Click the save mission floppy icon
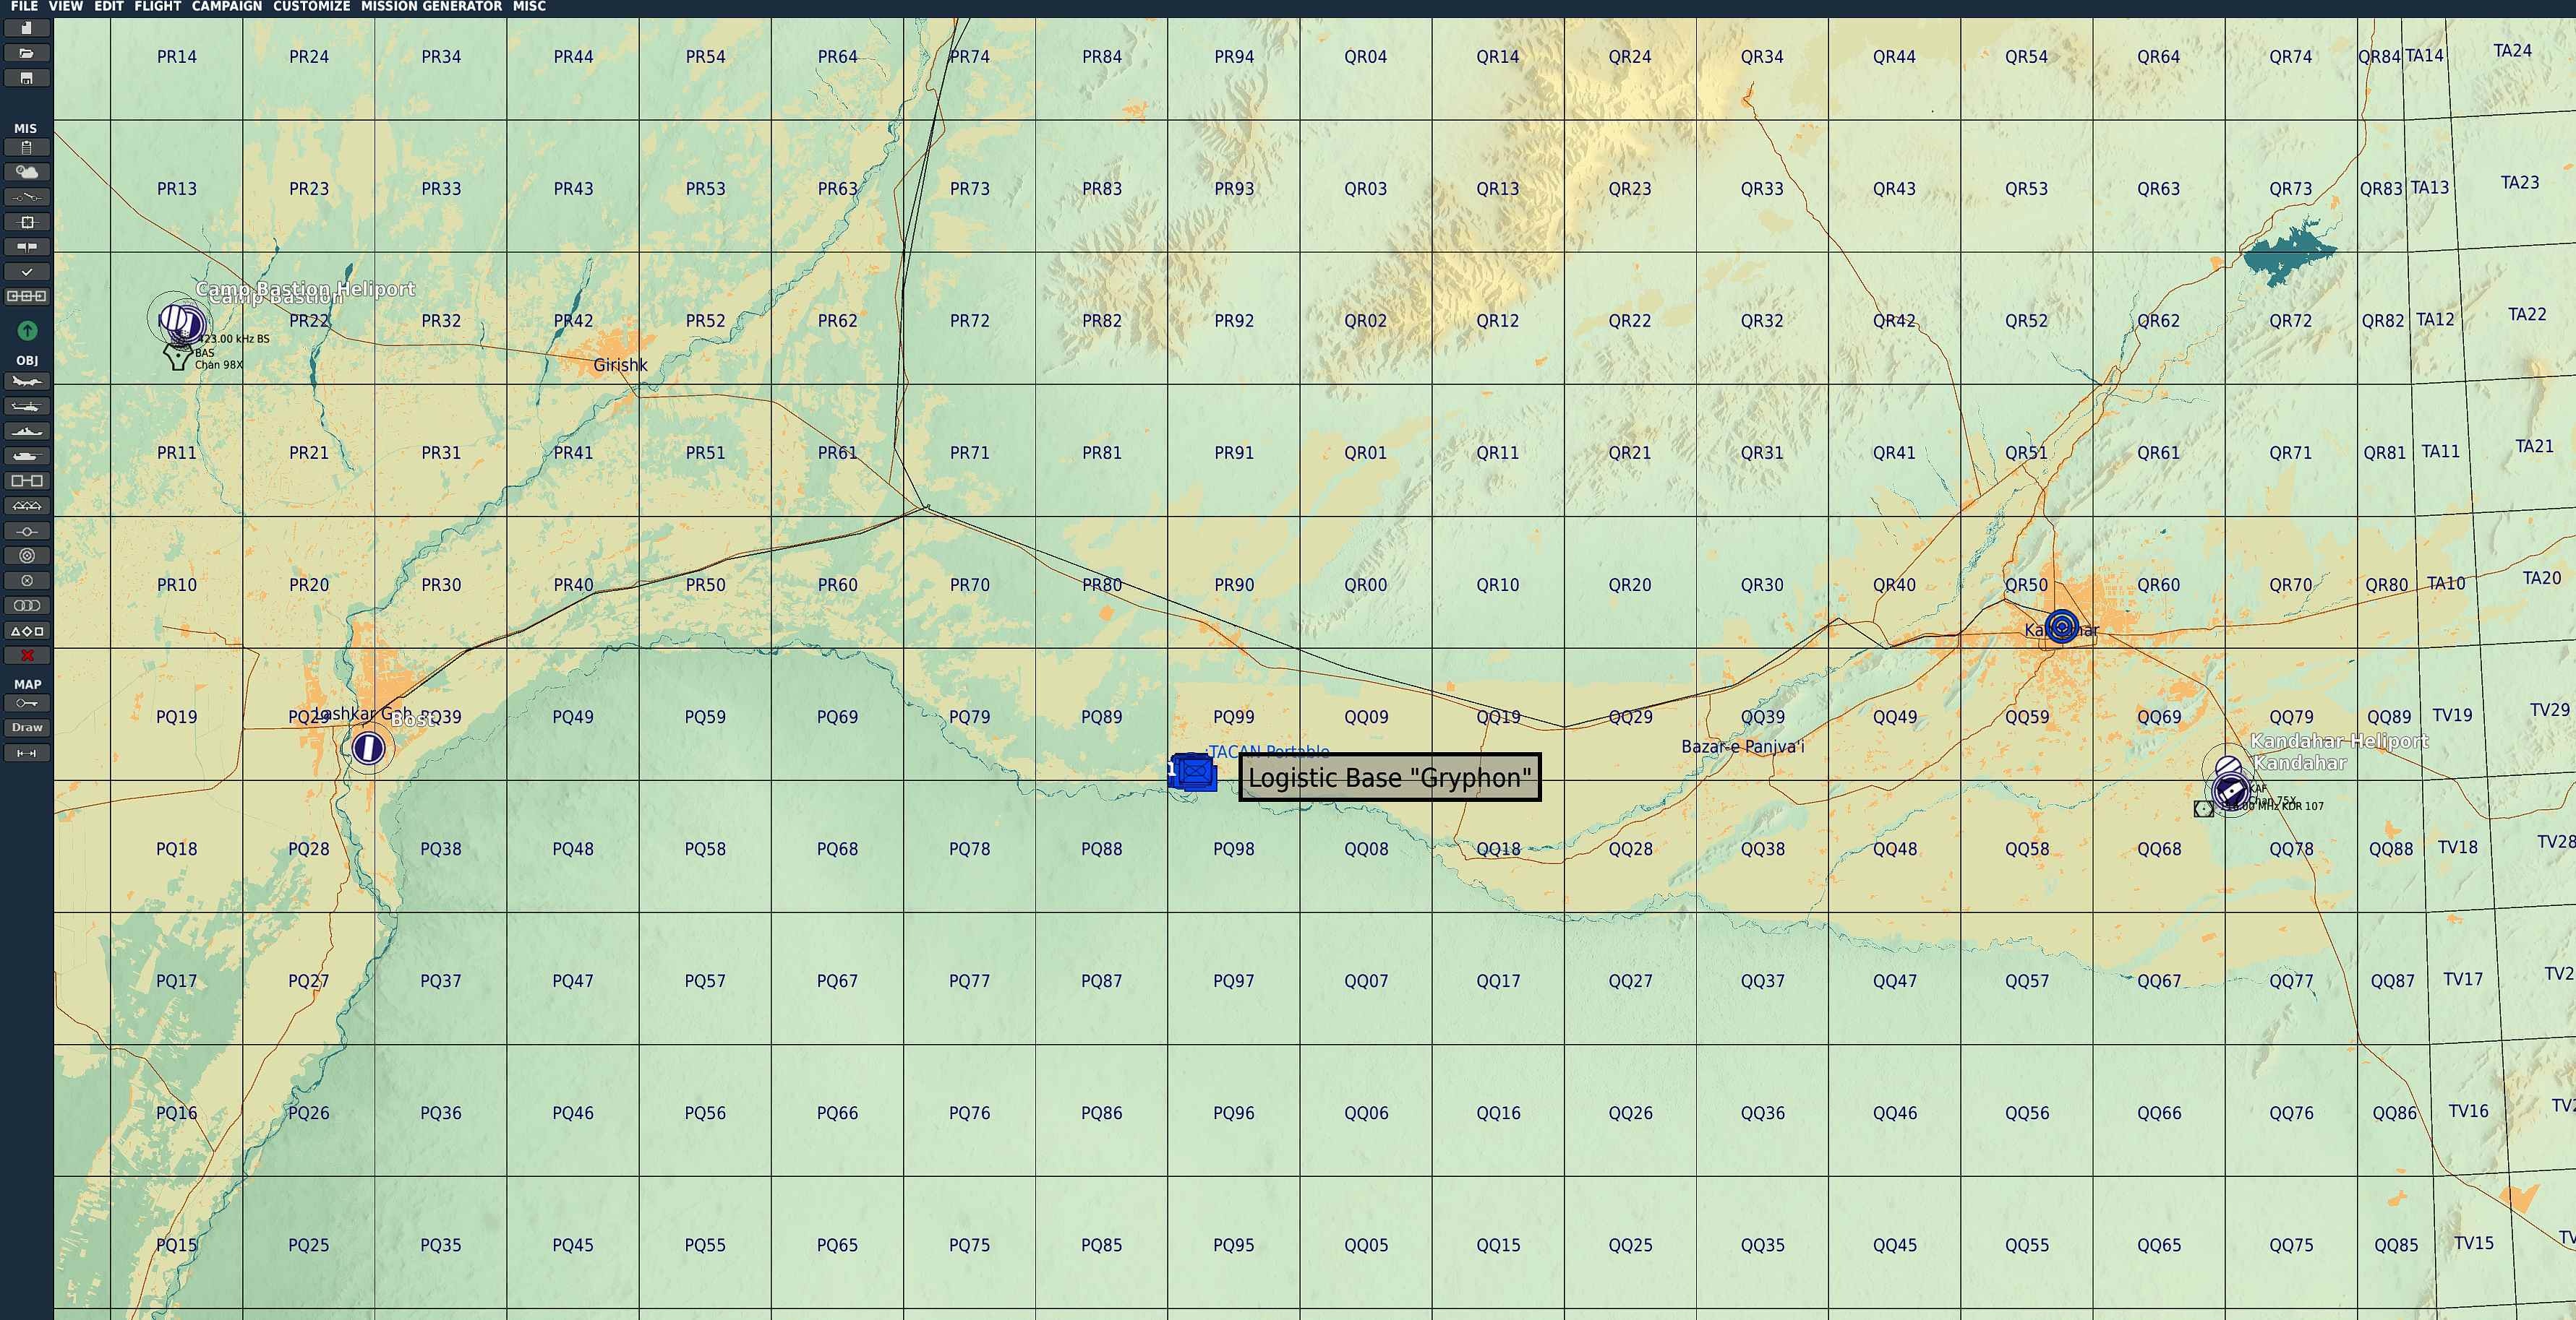This screenshot has width=2576, height=1320. coord(27,78)
